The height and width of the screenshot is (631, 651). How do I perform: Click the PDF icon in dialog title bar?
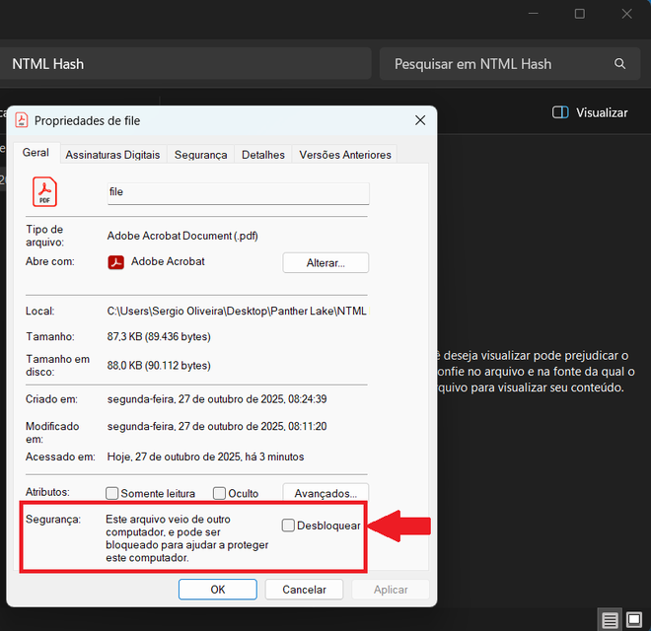pyautogui.click(x=22, y=120)
